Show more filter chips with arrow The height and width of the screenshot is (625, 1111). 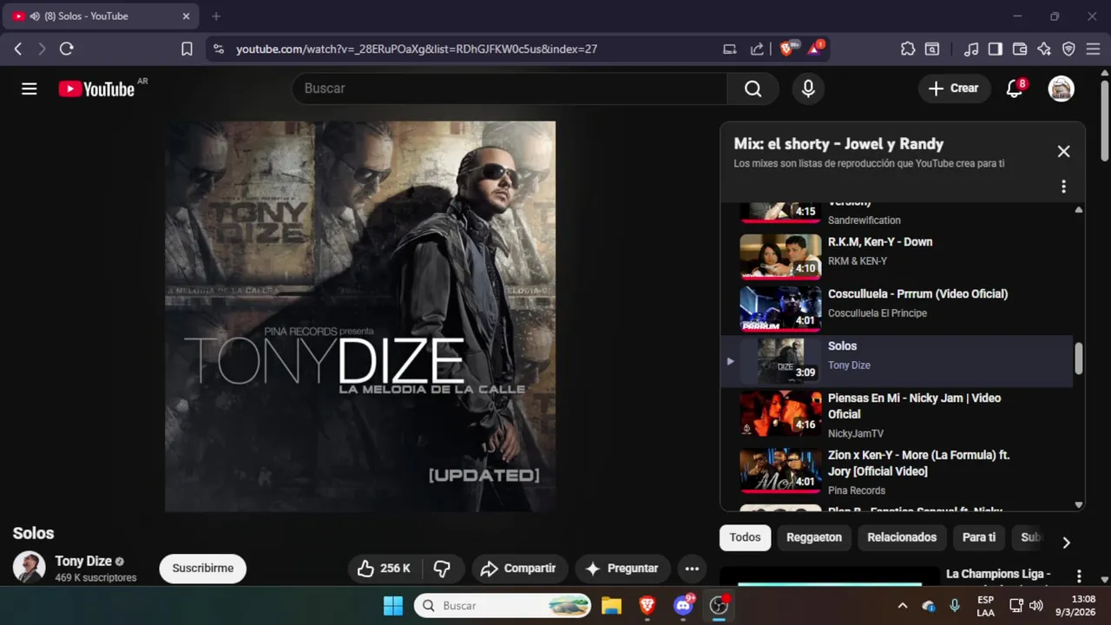[1066, 543]
